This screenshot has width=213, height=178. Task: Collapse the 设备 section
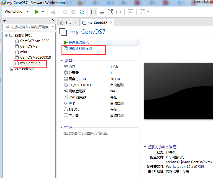(61, 61)
